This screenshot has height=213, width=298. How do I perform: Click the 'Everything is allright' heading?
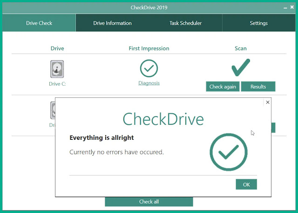pos(102,137)
